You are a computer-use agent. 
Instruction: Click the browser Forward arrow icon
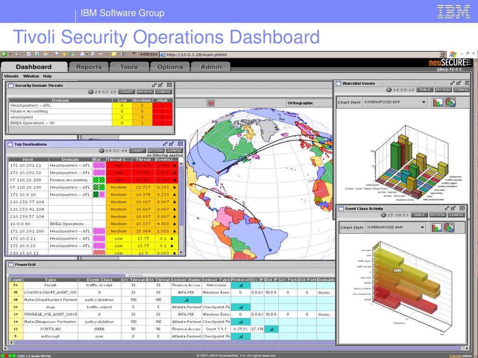point(16,54)
